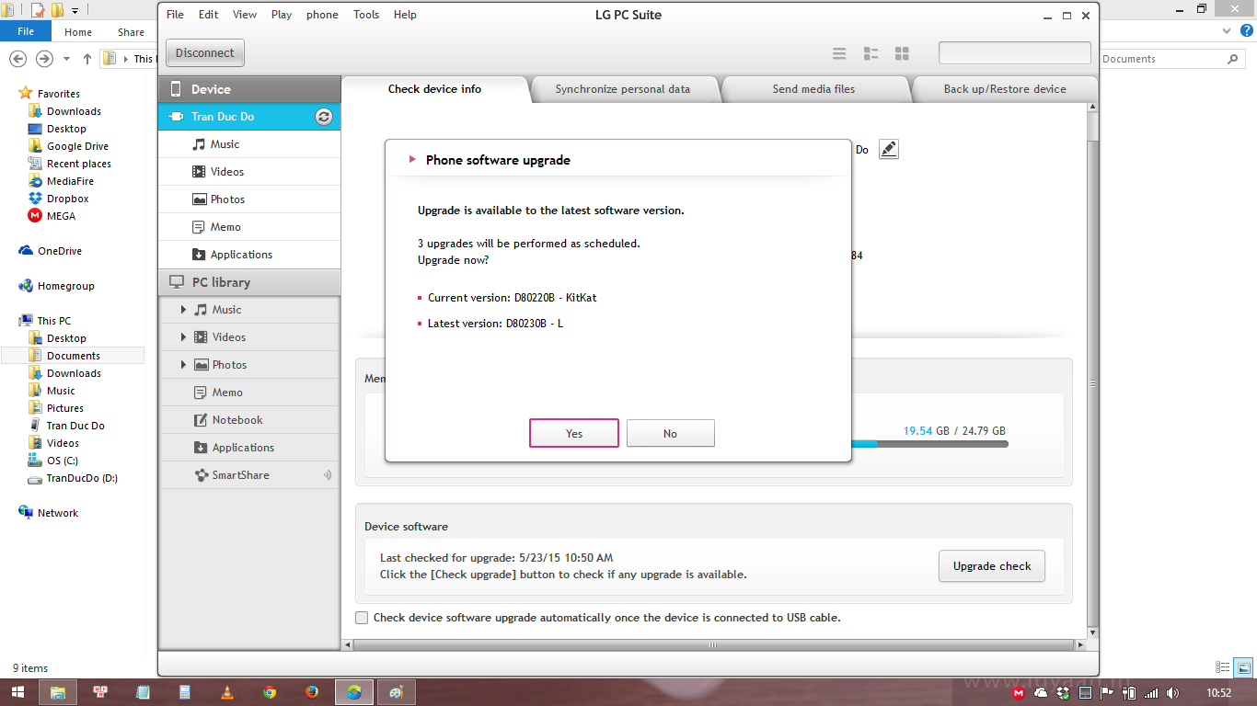The image size is (1257, 706).
Task: Open the File menu in LG PC Suite
Action: 175,15
